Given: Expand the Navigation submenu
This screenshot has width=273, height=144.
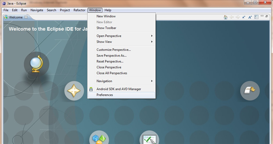Looking at the screenshot, I should pos(121,81).
